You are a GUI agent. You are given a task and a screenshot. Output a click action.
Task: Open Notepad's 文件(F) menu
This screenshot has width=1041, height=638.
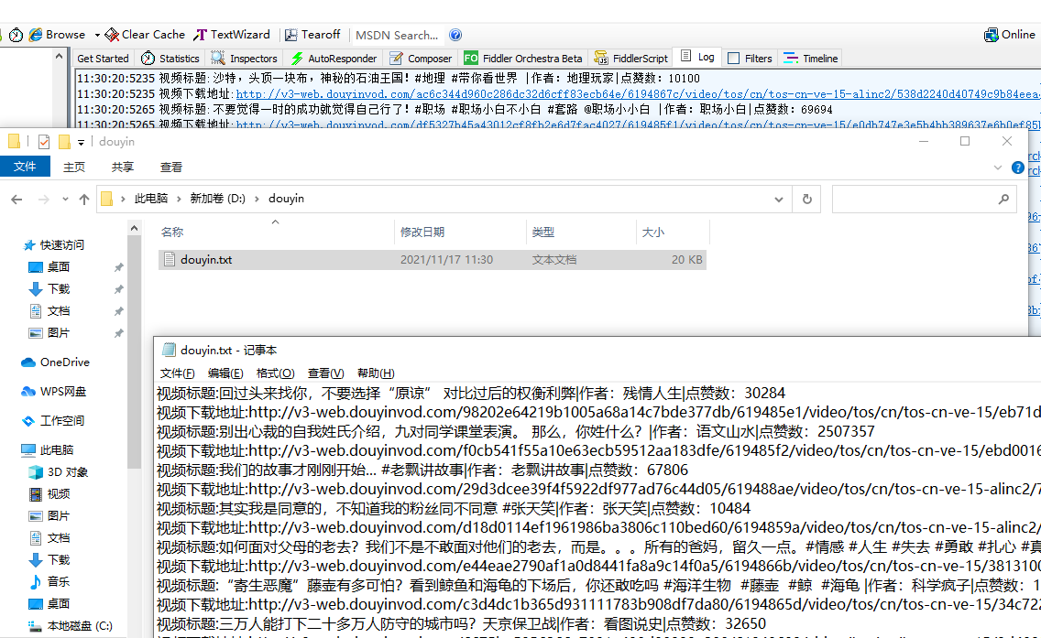177,373
